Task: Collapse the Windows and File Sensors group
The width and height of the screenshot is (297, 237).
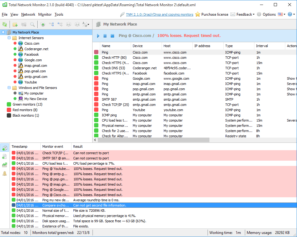Action: pyautogui.click(x=9, y=88)
